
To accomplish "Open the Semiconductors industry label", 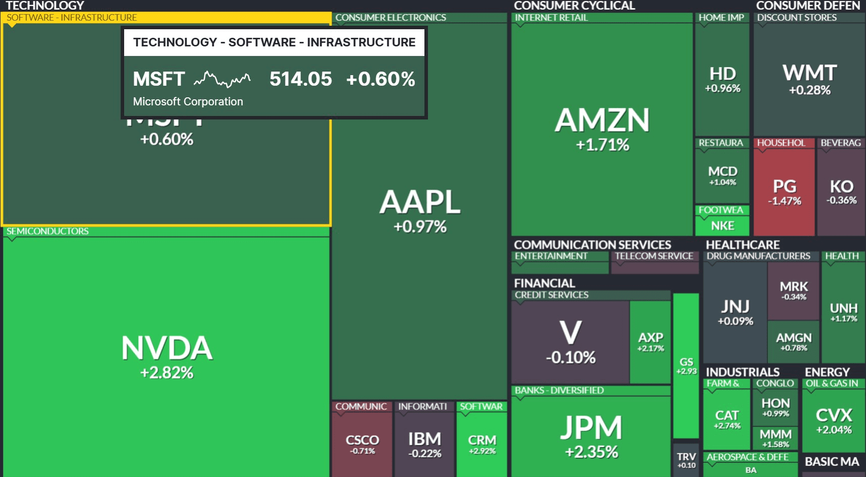I will pyautogui.click(x=47, y=231).
